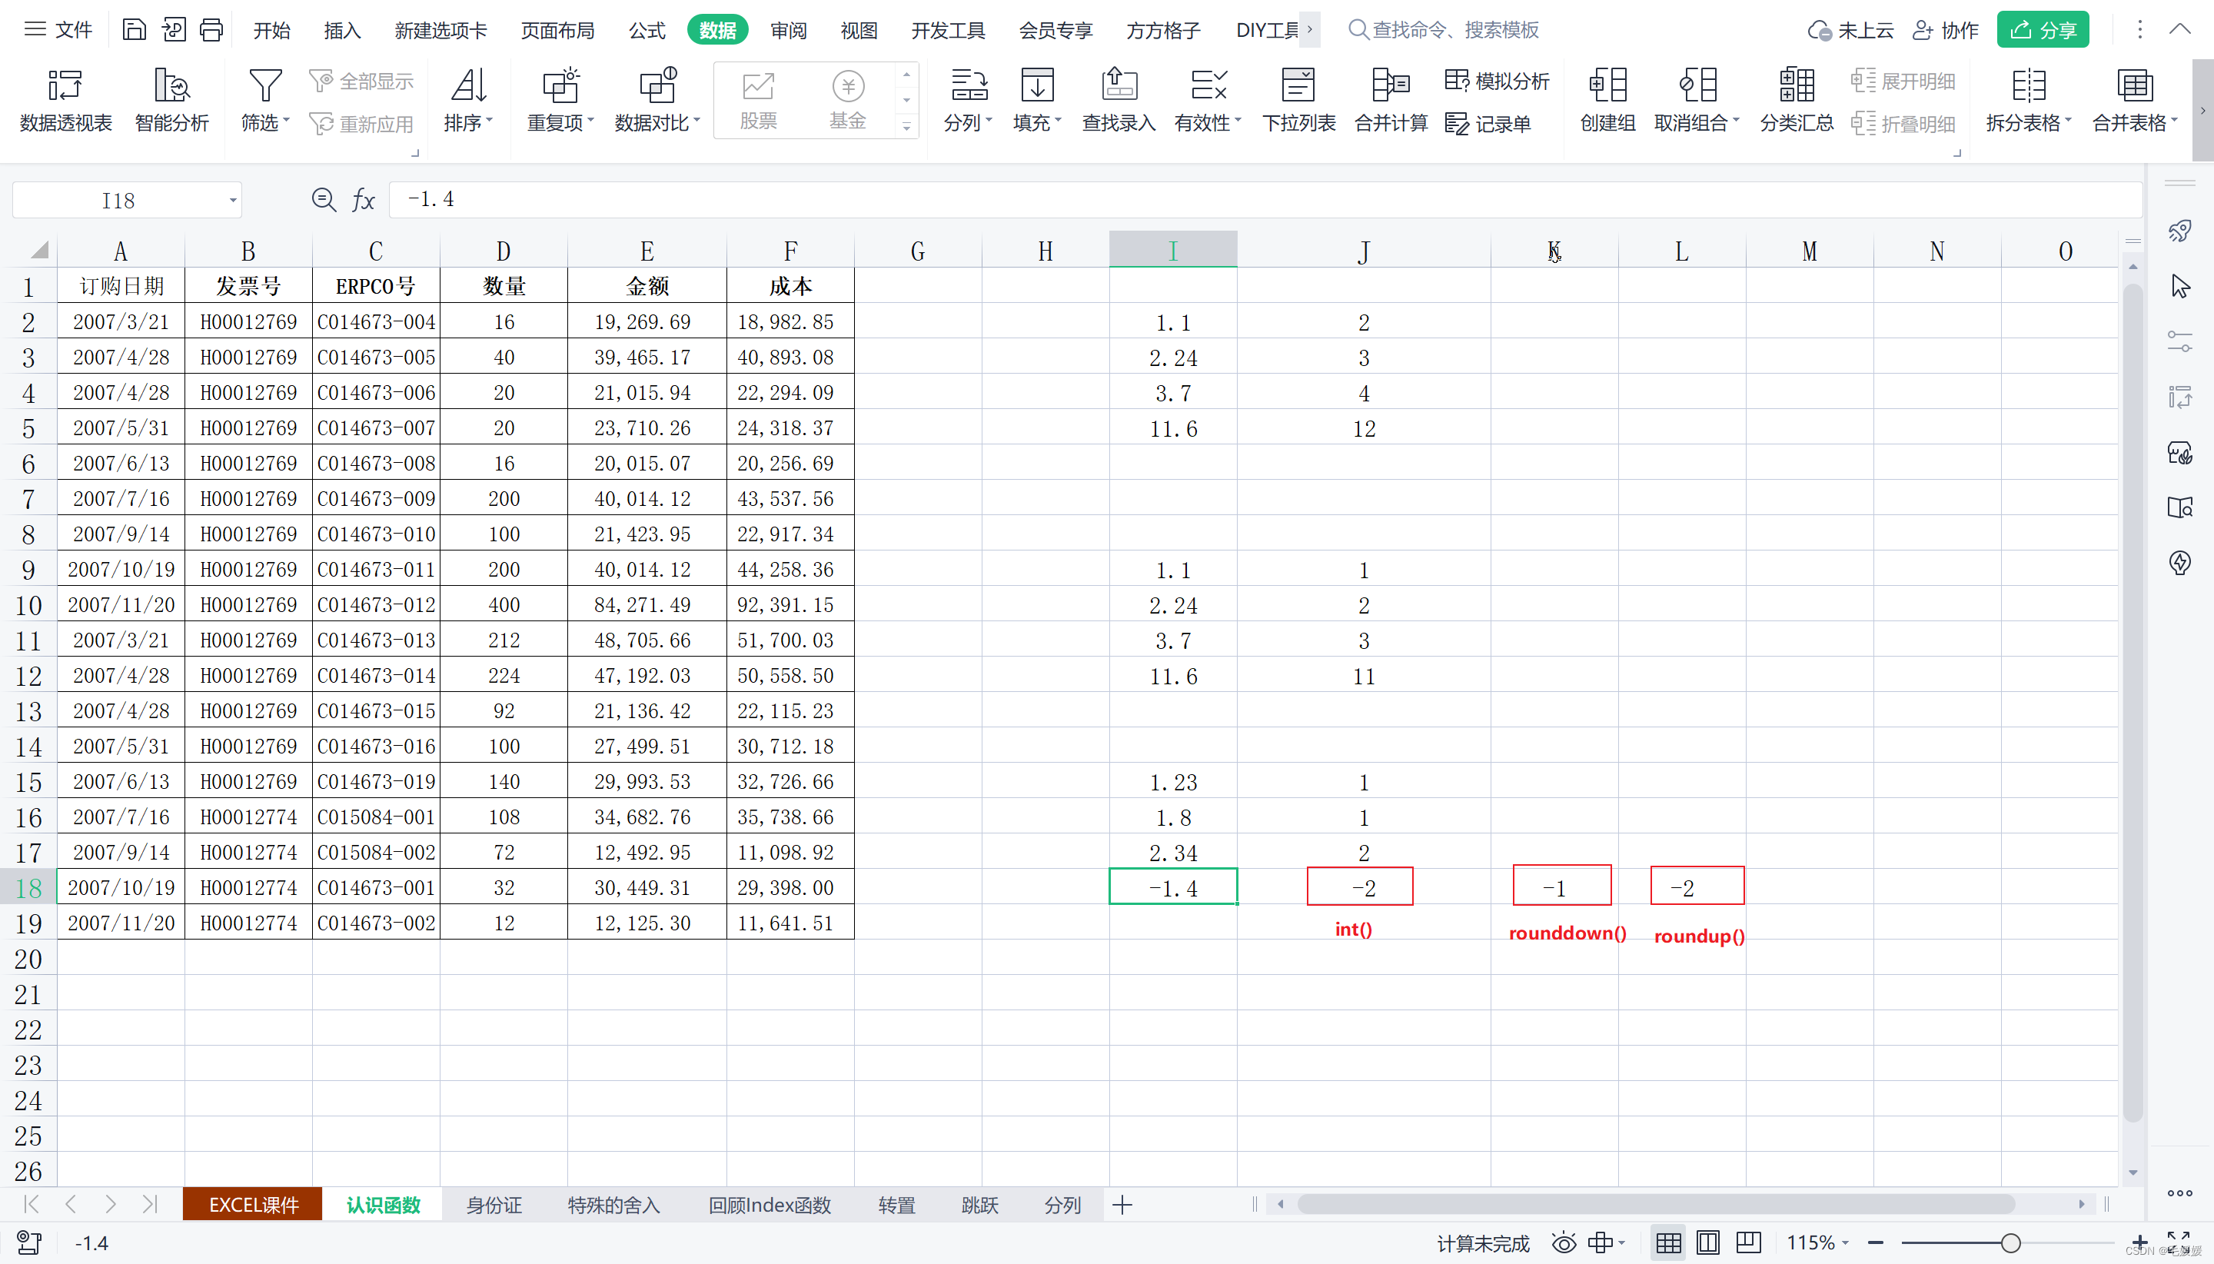Open 分类汇总 subtotal tool
Screen dimensions: 2214x1264
(1797, 101)
